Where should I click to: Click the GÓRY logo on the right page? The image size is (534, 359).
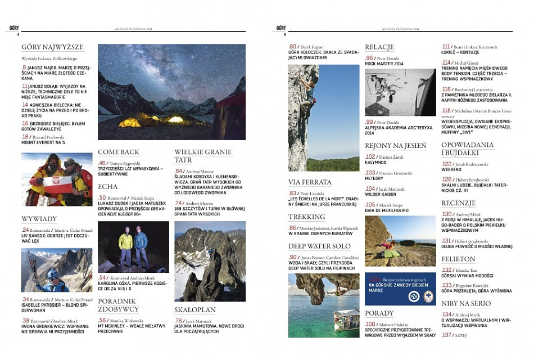point(281,28)
